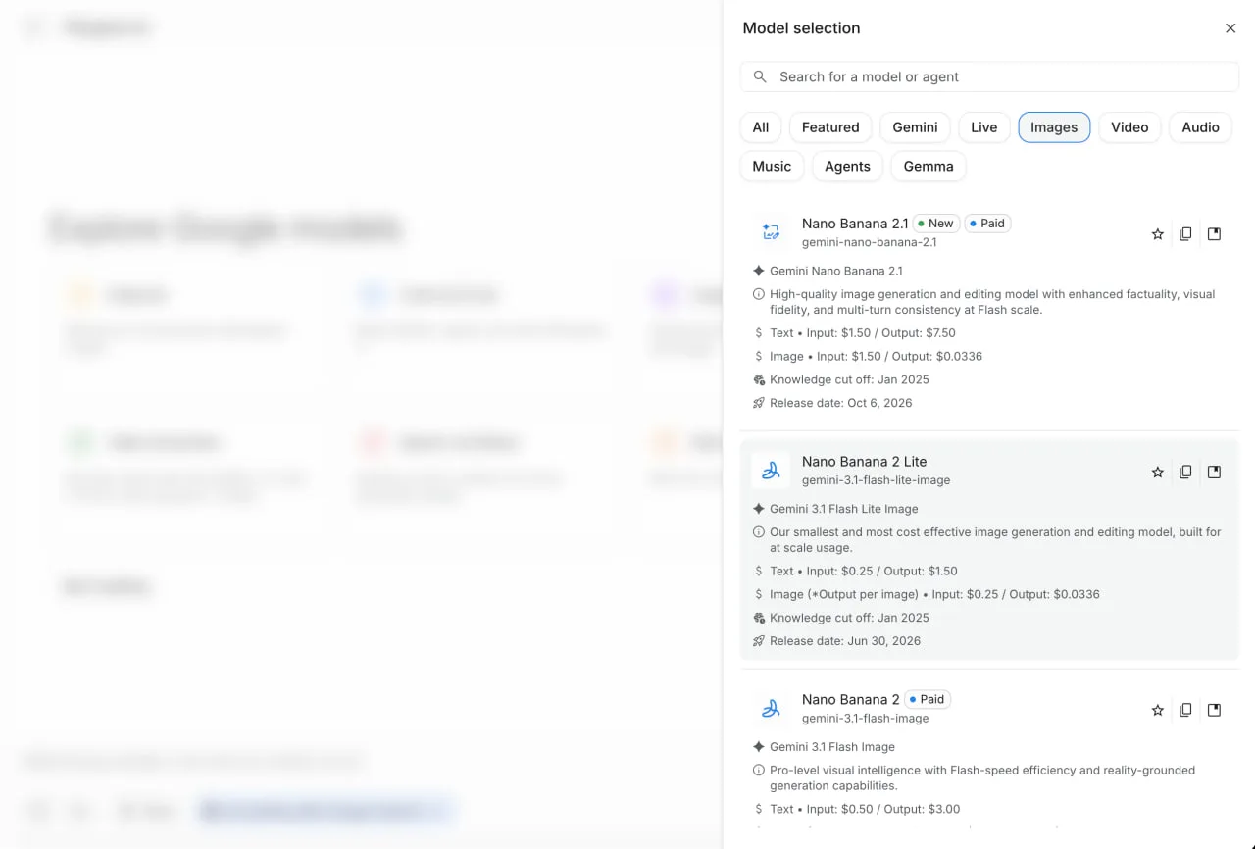Select the Featured filter chip

[830, 127]
